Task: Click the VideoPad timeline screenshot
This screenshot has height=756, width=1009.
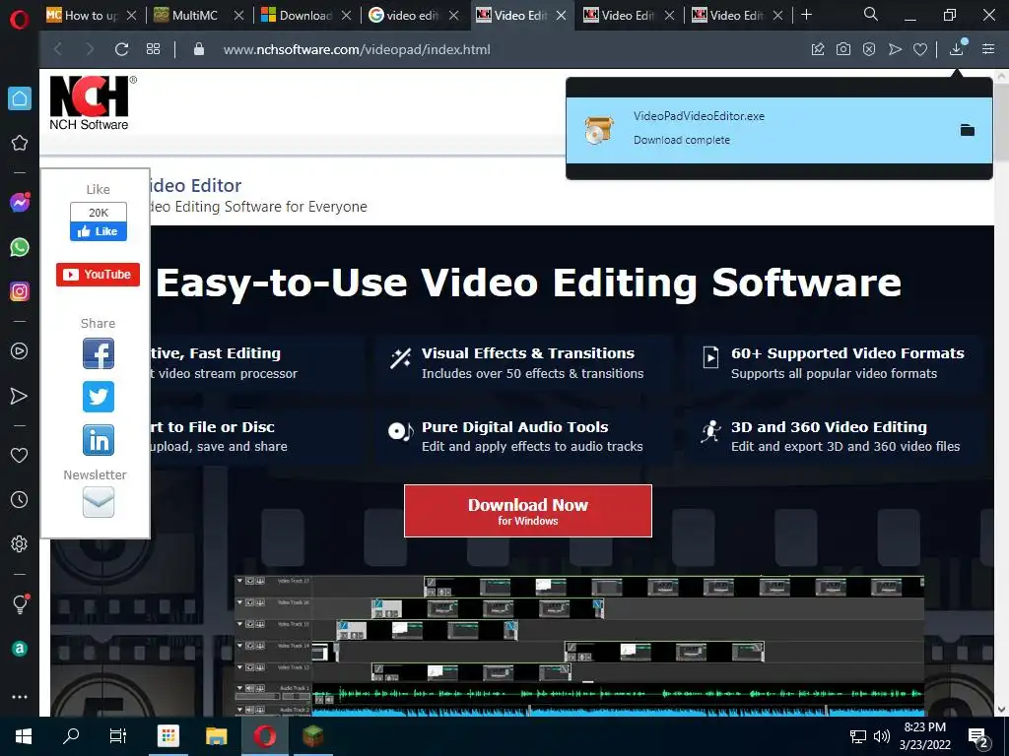Action: point(579,646)
